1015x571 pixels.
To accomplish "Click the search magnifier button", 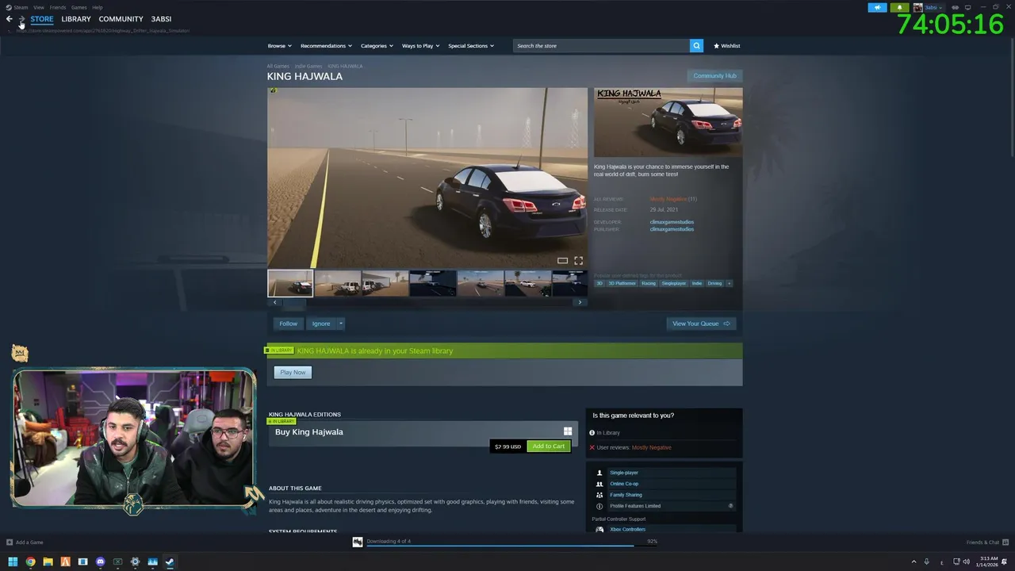I will pyautogui.click(x=696, y=46).
